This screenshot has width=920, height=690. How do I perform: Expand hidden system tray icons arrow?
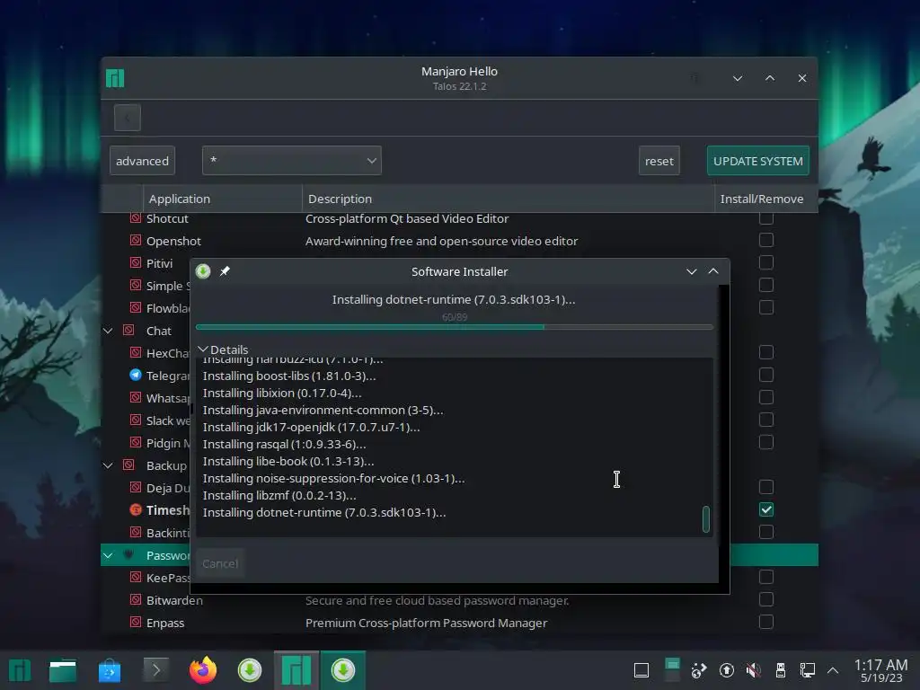[x=833, y=670]
